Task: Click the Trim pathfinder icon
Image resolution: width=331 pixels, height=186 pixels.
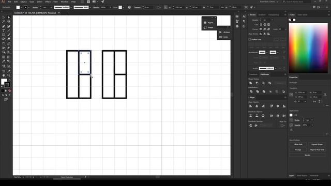Action: coord(258,91)
